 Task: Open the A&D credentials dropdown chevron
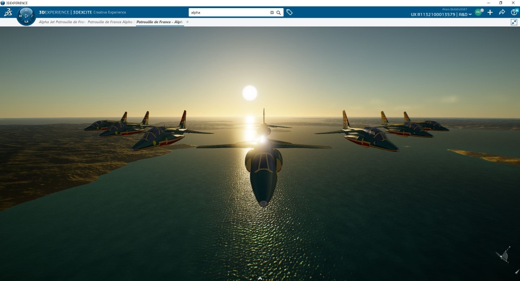click(x=470, y=15)
